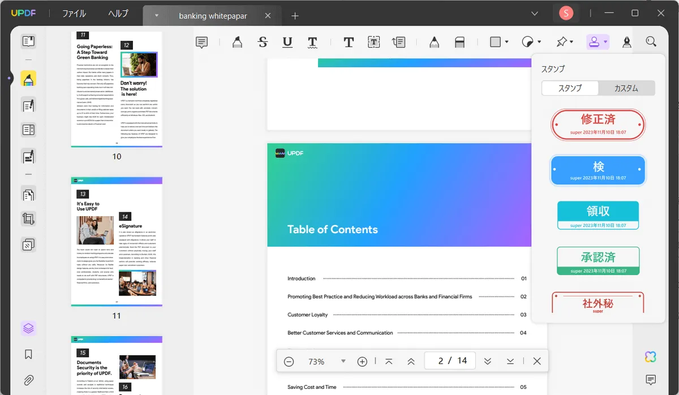Select the Sticky Note comment tool
679x395 pixels.
pos(202,42)
